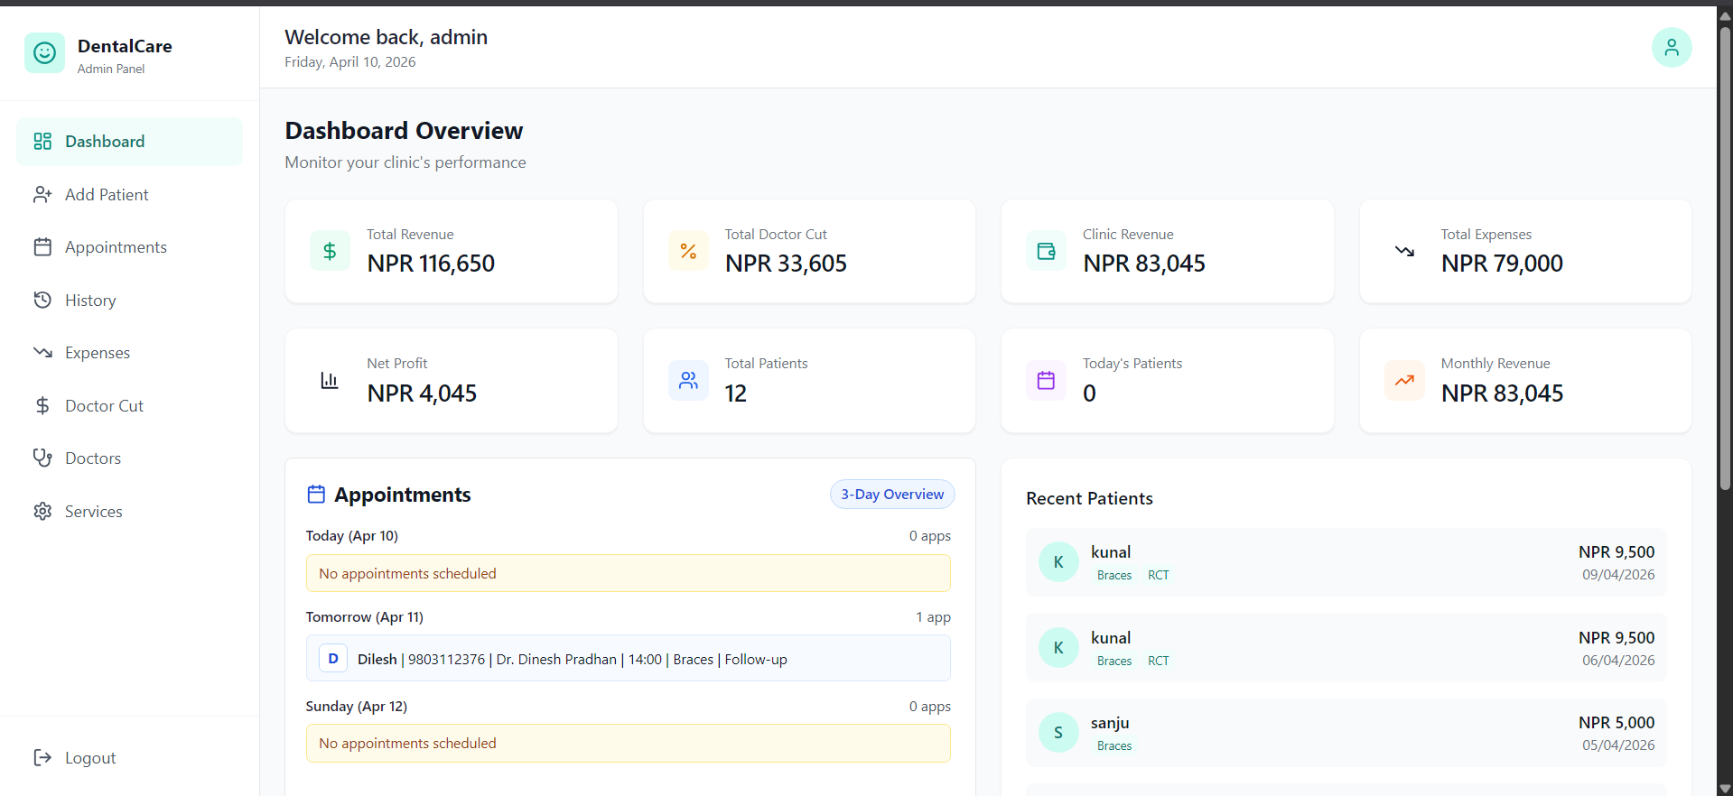Click the Appointments calendar icon in sidebar
The image size is (1733, 796).
[x=42, y=247]
